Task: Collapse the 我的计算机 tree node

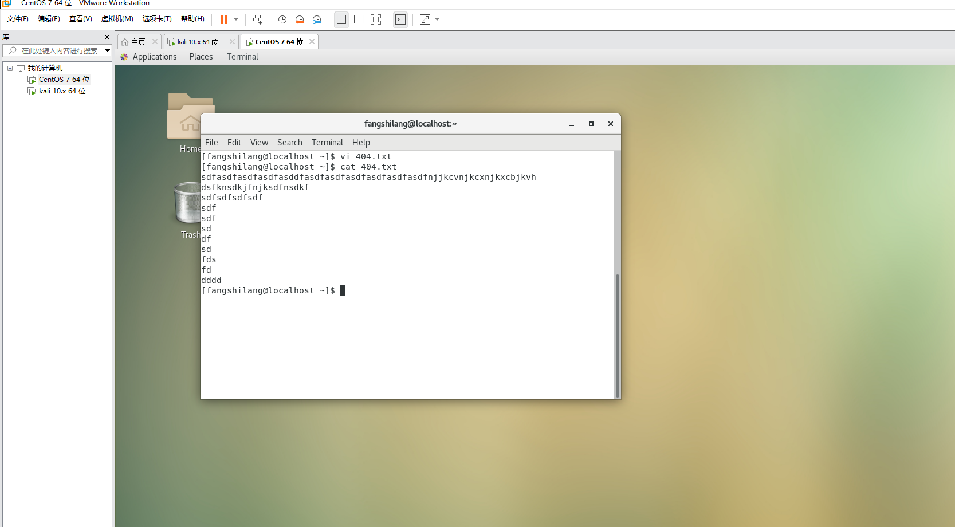Action: click(10, 68)
